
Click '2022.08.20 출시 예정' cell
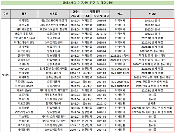[x=152, y=51]
